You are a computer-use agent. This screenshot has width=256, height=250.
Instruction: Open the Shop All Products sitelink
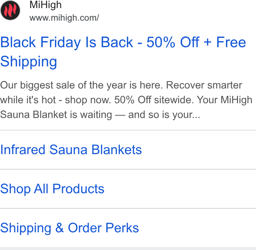pyautogui.click(x=52, y=189)
